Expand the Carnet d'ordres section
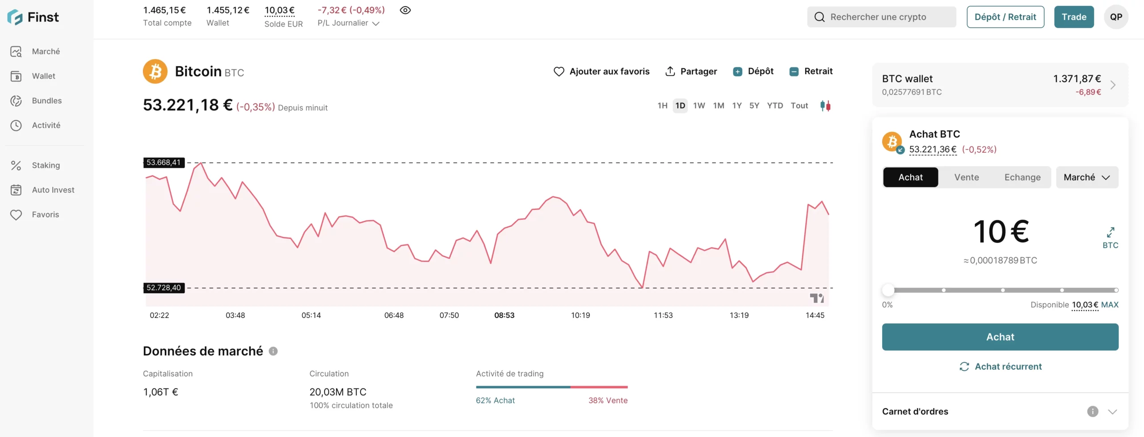Image resolution: width=1144 pixels, height=437 pixels. pos(1113,412)
